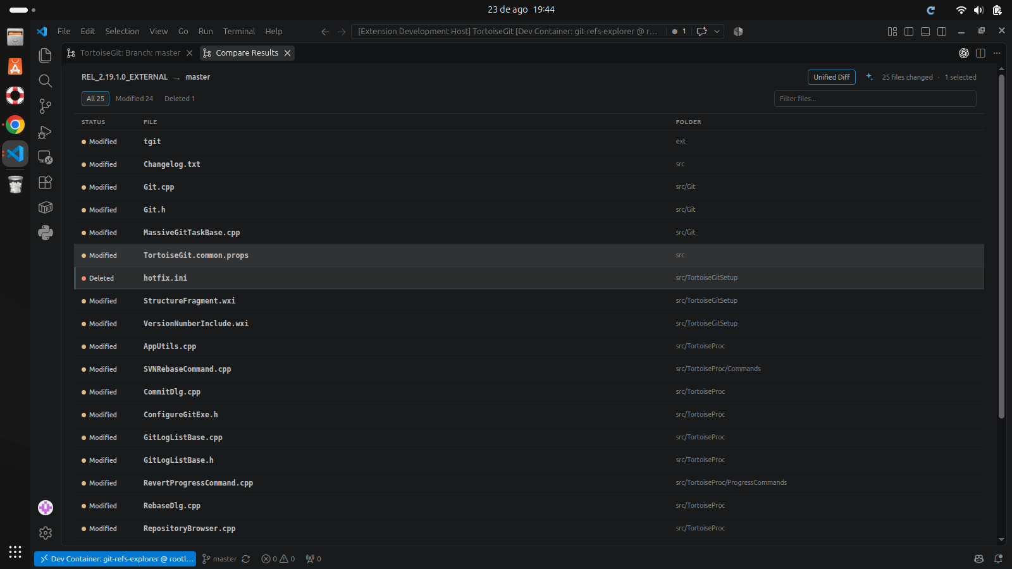Expand the chat dropdown chevron in title bar
The width and height of the screenshot is (1012, 569).
[x=717, y=32]
